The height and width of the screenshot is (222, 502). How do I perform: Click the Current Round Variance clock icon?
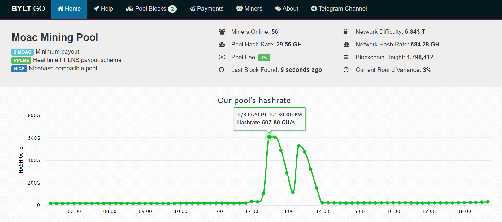pyautogui.click(x=346, y=70)
